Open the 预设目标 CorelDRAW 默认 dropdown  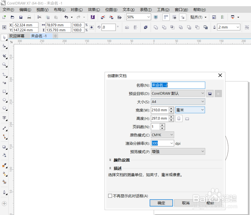[x=178, y=93]
